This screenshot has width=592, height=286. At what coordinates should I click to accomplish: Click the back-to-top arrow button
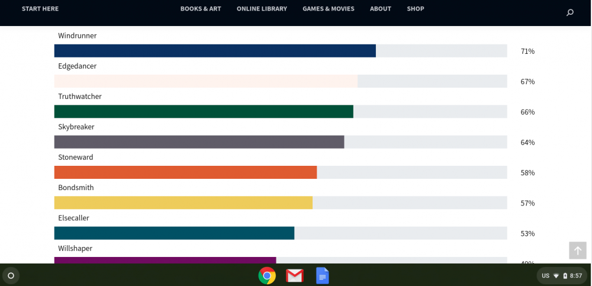click(578, 250)
